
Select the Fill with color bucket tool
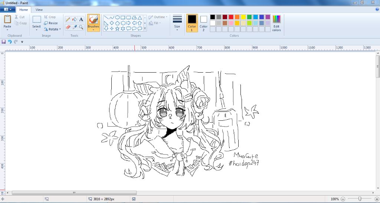point(75,19)
